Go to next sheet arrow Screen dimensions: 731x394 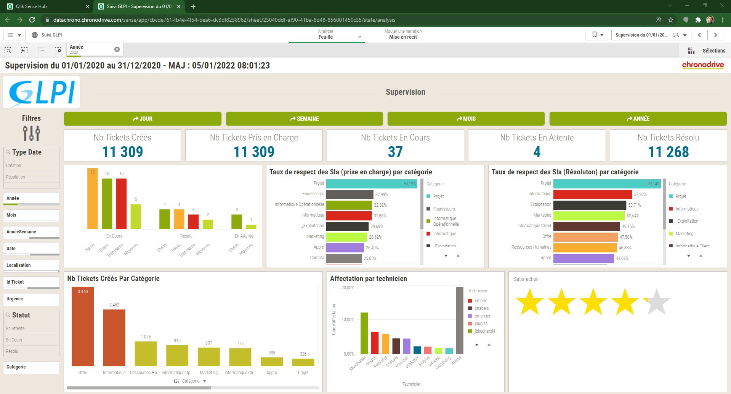(715, 35)
